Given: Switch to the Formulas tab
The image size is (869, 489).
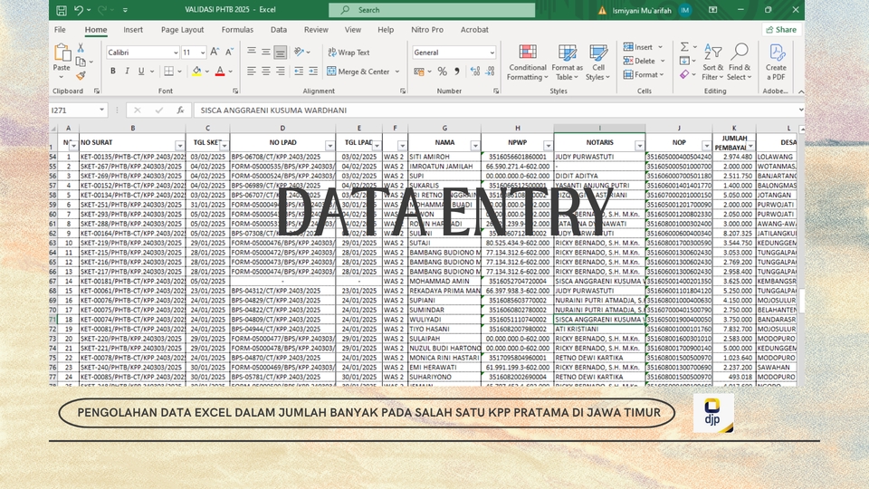Looking at the screenshot, I should [x=237, y=29].
